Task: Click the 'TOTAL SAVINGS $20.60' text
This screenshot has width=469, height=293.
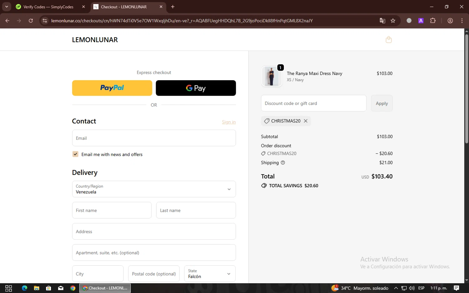Action: tap(294, 186)
